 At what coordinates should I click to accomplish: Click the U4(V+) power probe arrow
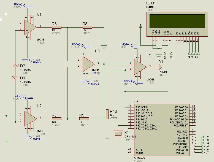131,46
